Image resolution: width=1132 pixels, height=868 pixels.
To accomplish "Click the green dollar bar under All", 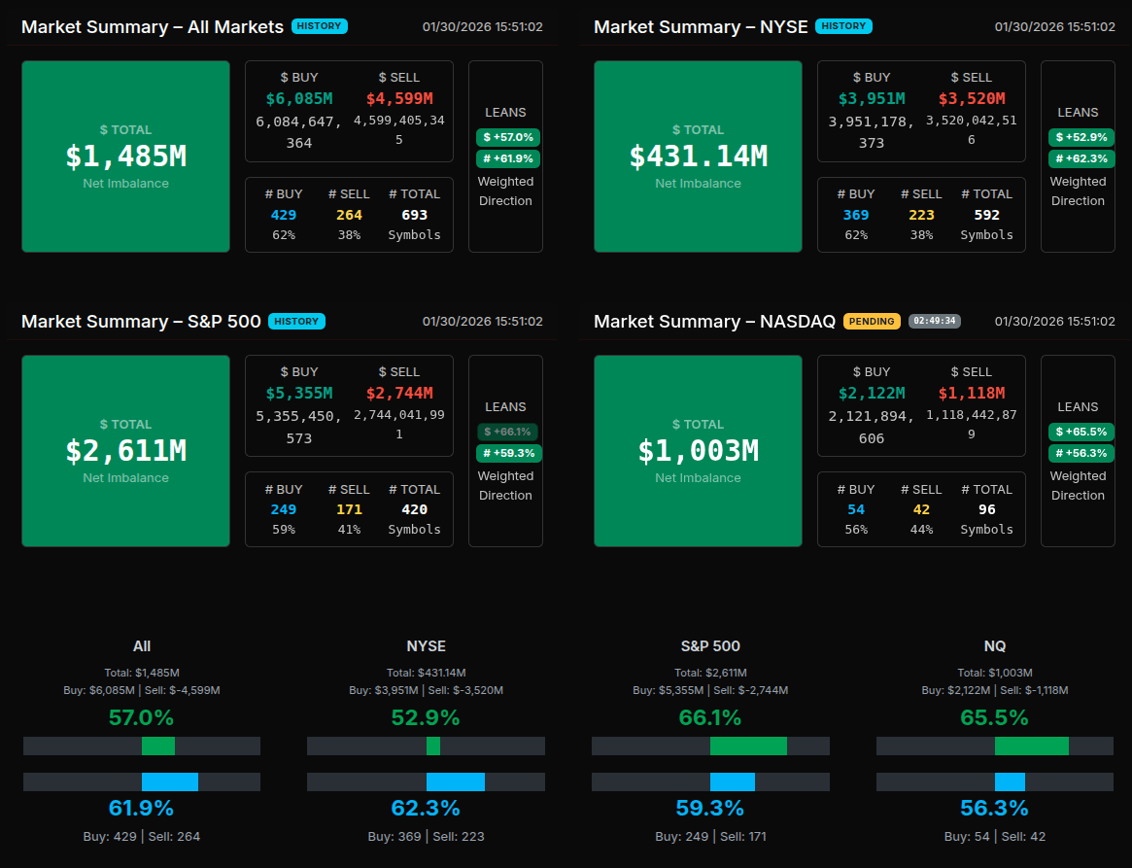I will point(158,746).
